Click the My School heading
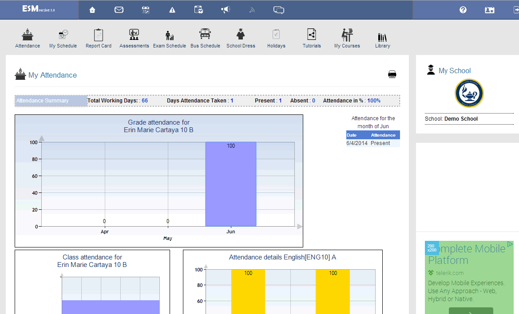The image size is (519, 314). tap(455, 71)
